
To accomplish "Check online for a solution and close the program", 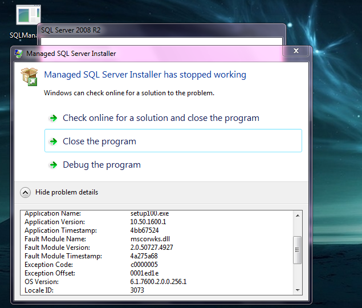I will pyautogui.click(x=161, y=118).
